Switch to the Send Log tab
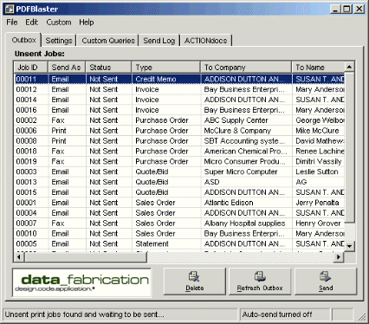This screenshot has width=369, height=324. click(159, 41)
